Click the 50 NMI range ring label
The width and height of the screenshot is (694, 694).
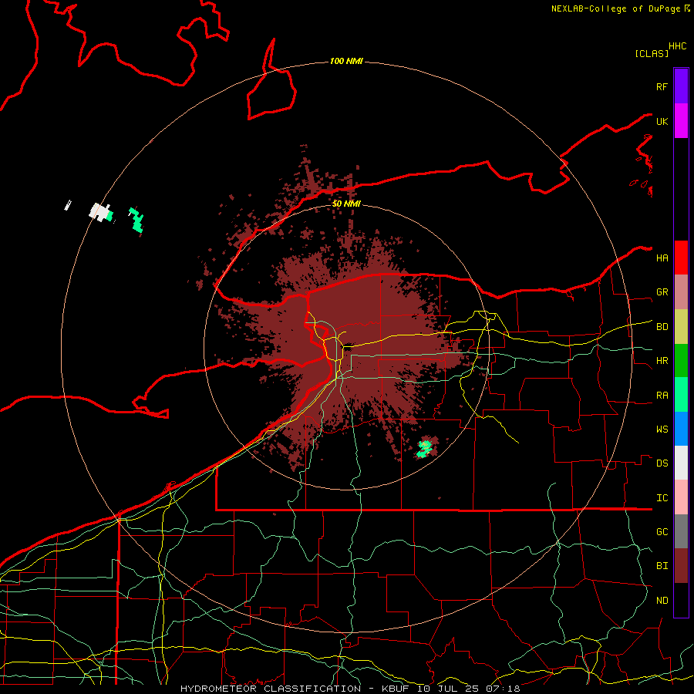[346, 204]
